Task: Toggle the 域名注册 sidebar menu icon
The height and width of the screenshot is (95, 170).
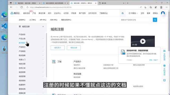Action: (20, 26)
